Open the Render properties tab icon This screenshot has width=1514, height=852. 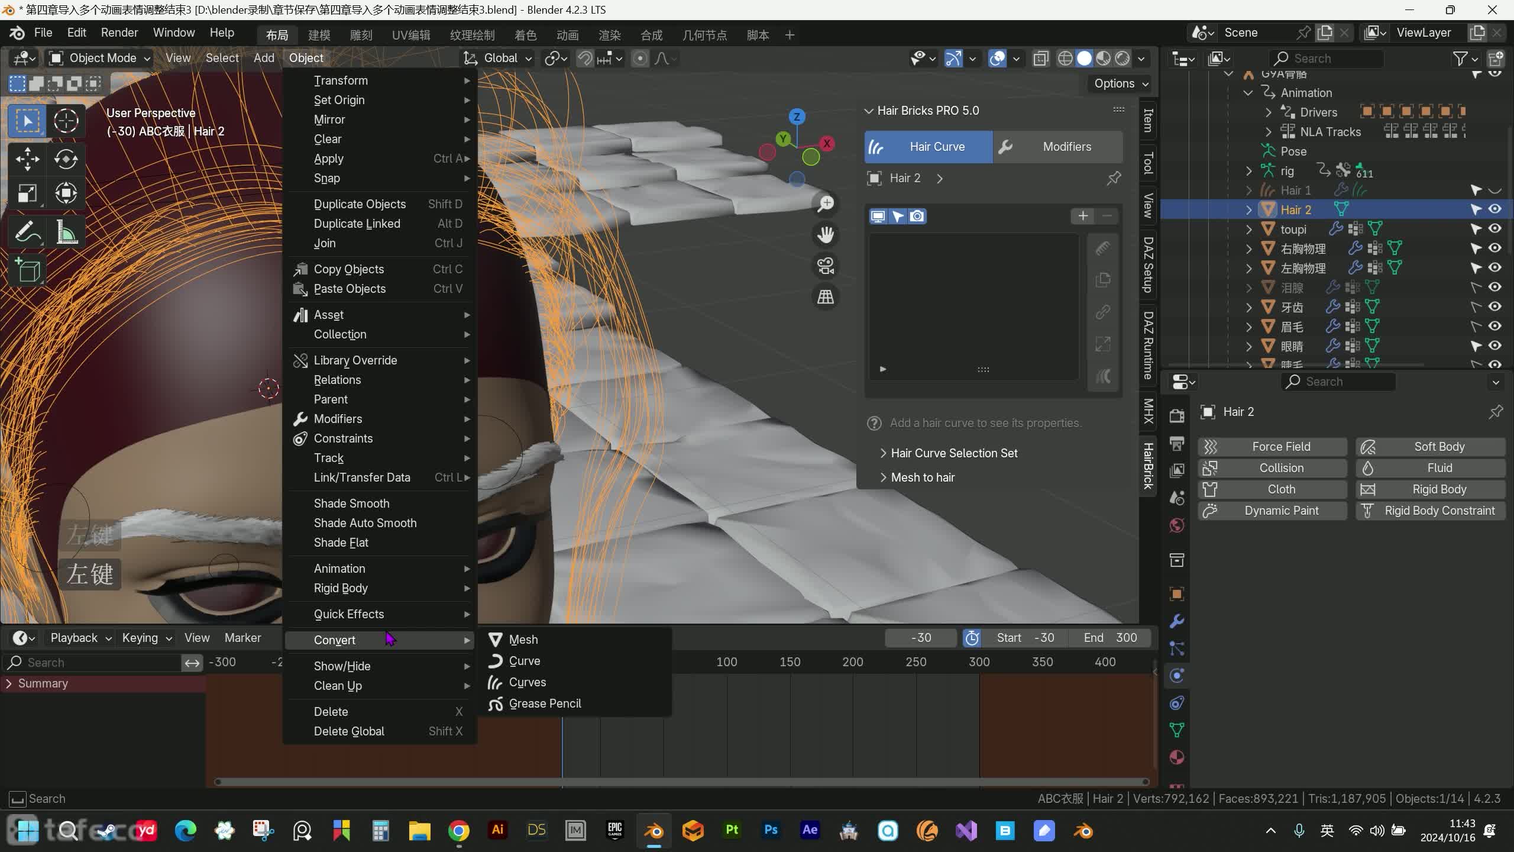[x=1177, y=416]
